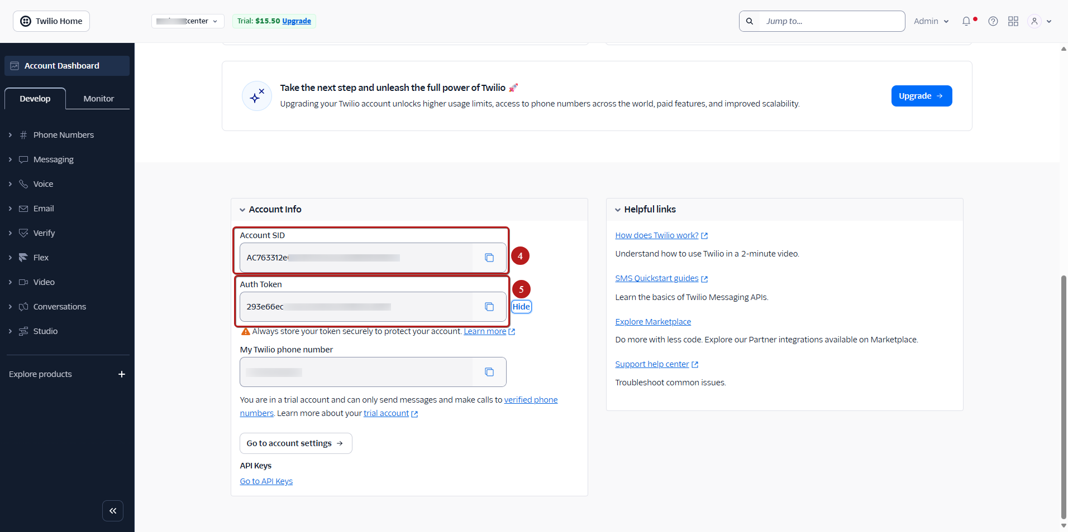1068x532 pixels.
Task: Open Go to API Keys link
Action: [x=266, y=481]
